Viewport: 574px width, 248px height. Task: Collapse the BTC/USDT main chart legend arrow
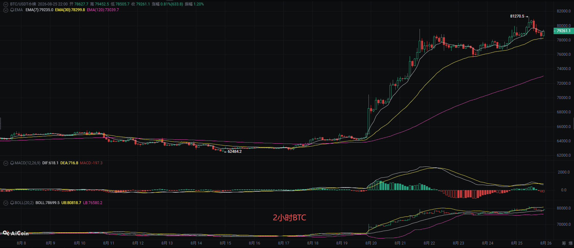pos(5,4)
